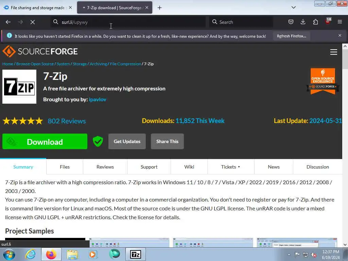Stop loading the page

(x=33, y=22)
